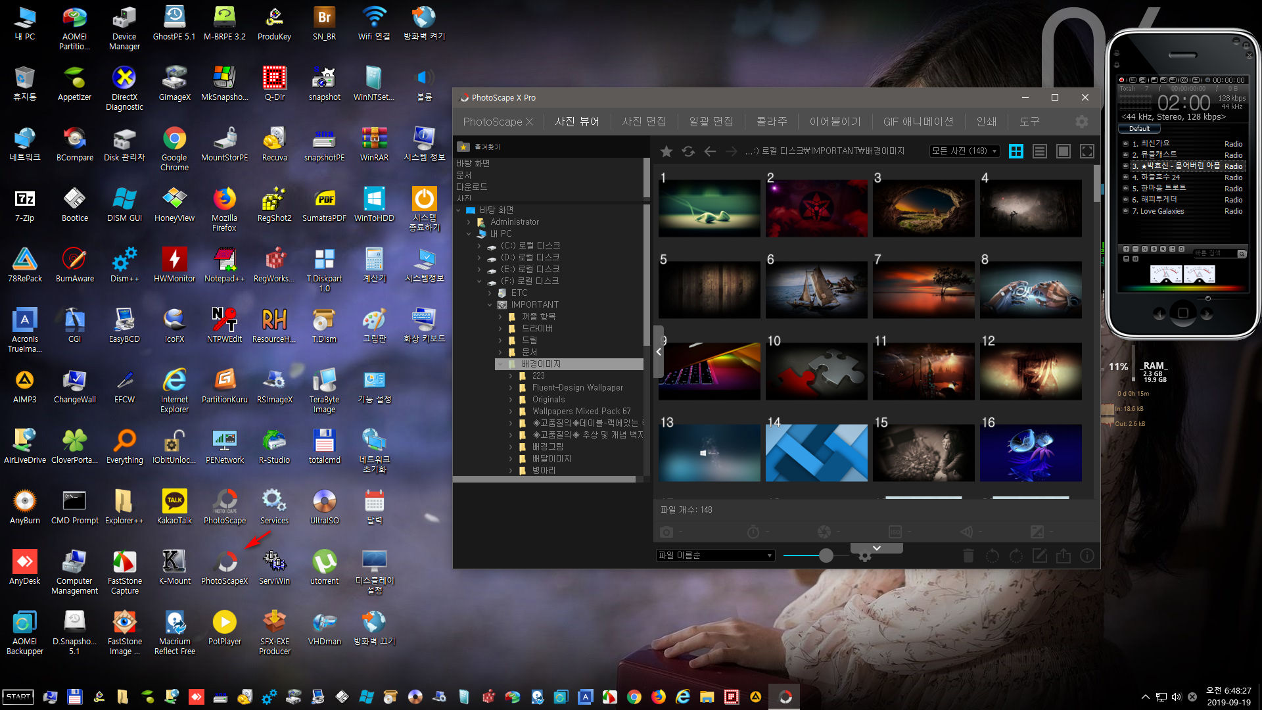Launch PotPlayer from the desktop
The height and width of the screenshot is (710, 1262).
pos(225,628)
